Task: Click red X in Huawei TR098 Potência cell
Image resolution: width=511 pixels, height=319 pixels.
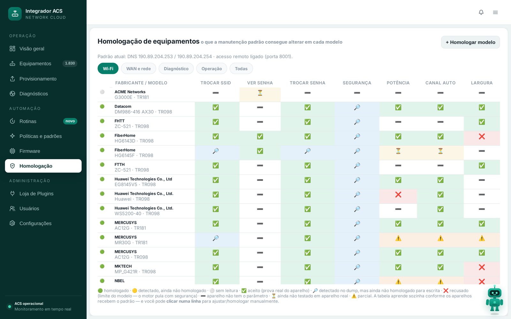Action: tap(398, 195)
